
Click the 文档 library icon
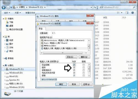[x=7, y=47]
